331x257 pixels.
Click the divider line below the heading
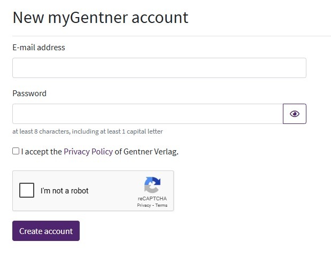tap(171, 36)
